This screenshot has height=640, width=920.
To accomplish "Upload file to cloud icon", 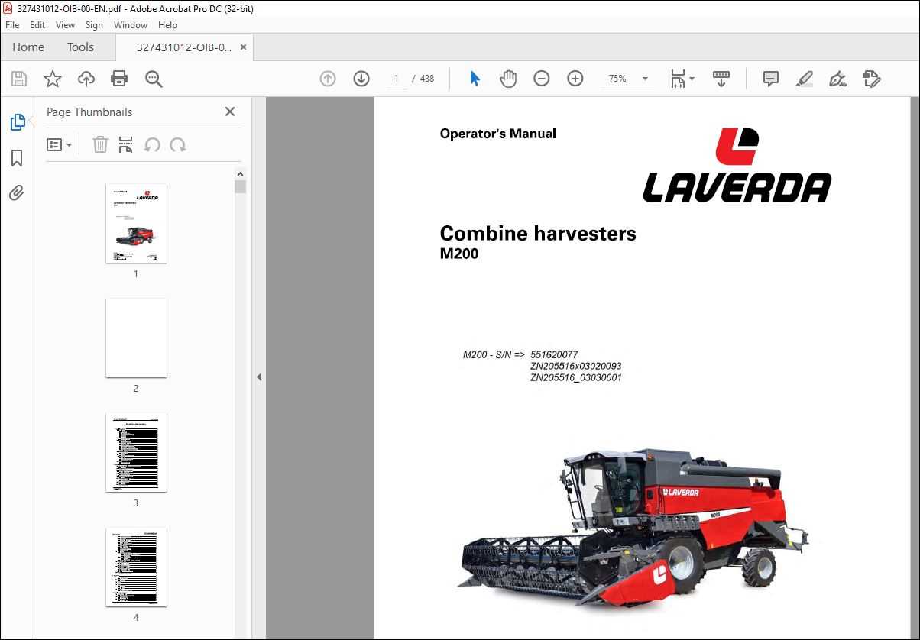I will click(86, 79).
